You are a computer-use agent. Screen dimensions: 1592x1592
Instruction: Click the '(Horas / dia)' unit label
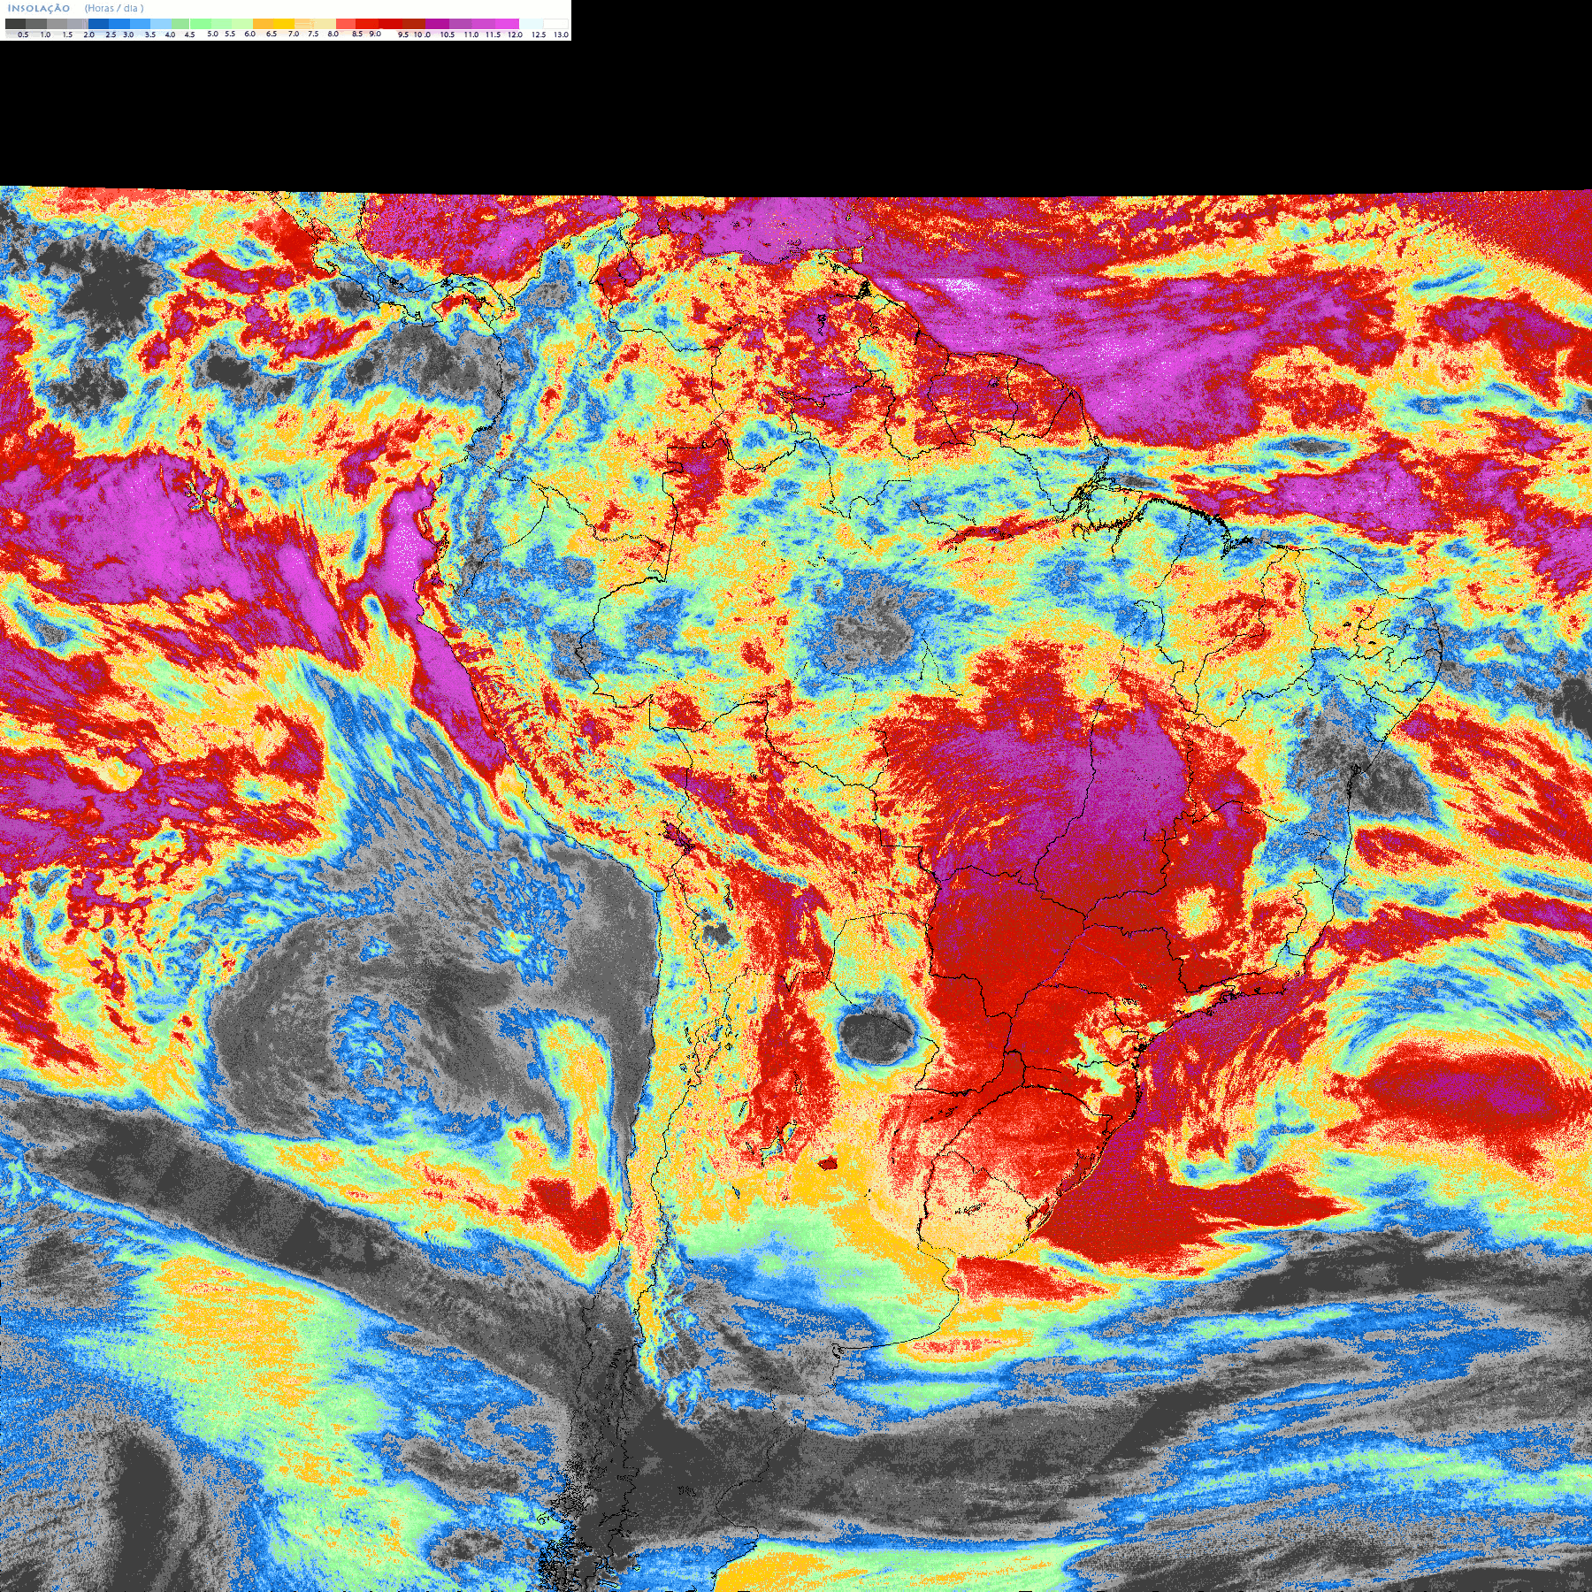click(x=114, y=8)
